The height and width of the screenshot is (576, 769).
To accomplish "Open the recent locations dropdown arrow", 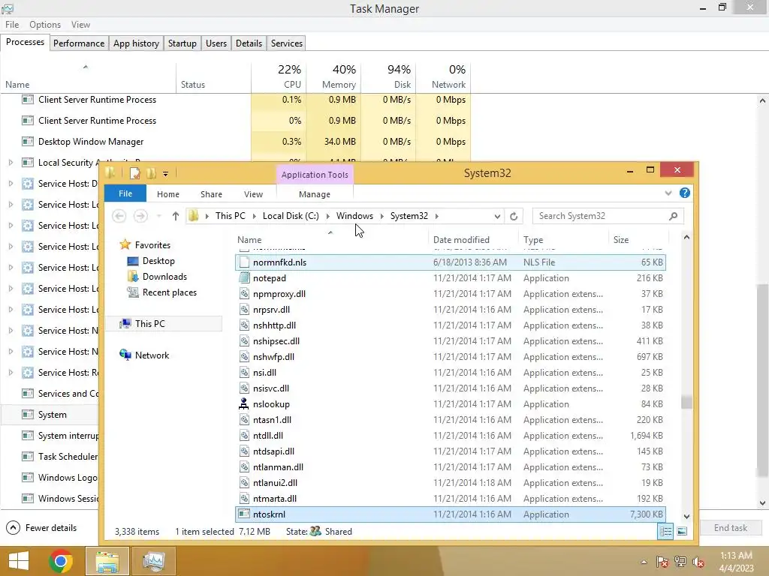I will point(159,216).
